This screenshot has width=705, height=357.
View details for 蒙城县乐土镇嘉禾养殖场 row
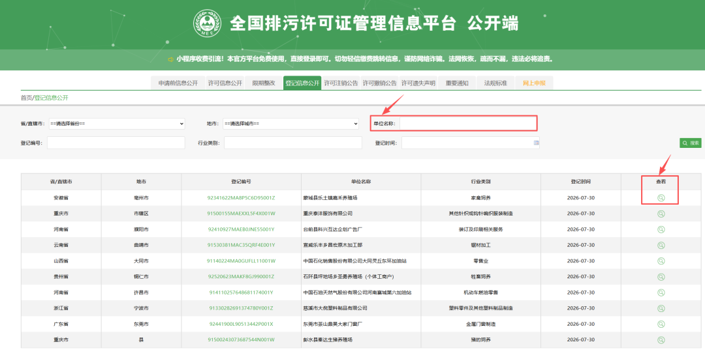point(661,198)
